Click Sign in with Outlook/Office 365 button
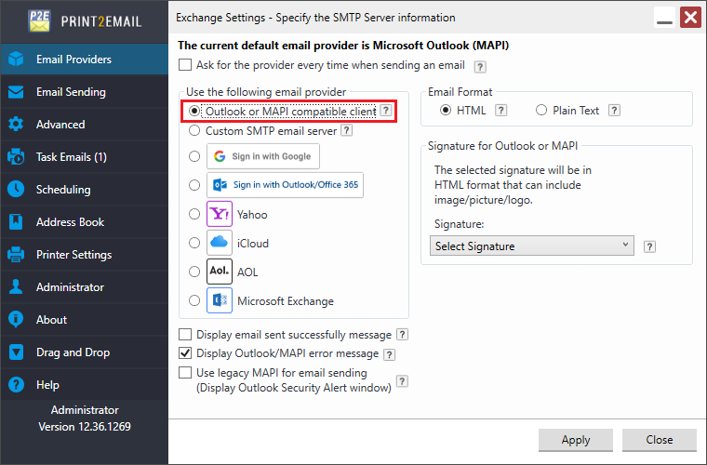The height and width of the screenshot is (465, 707). pyautogui.click(x=285, y=185)
